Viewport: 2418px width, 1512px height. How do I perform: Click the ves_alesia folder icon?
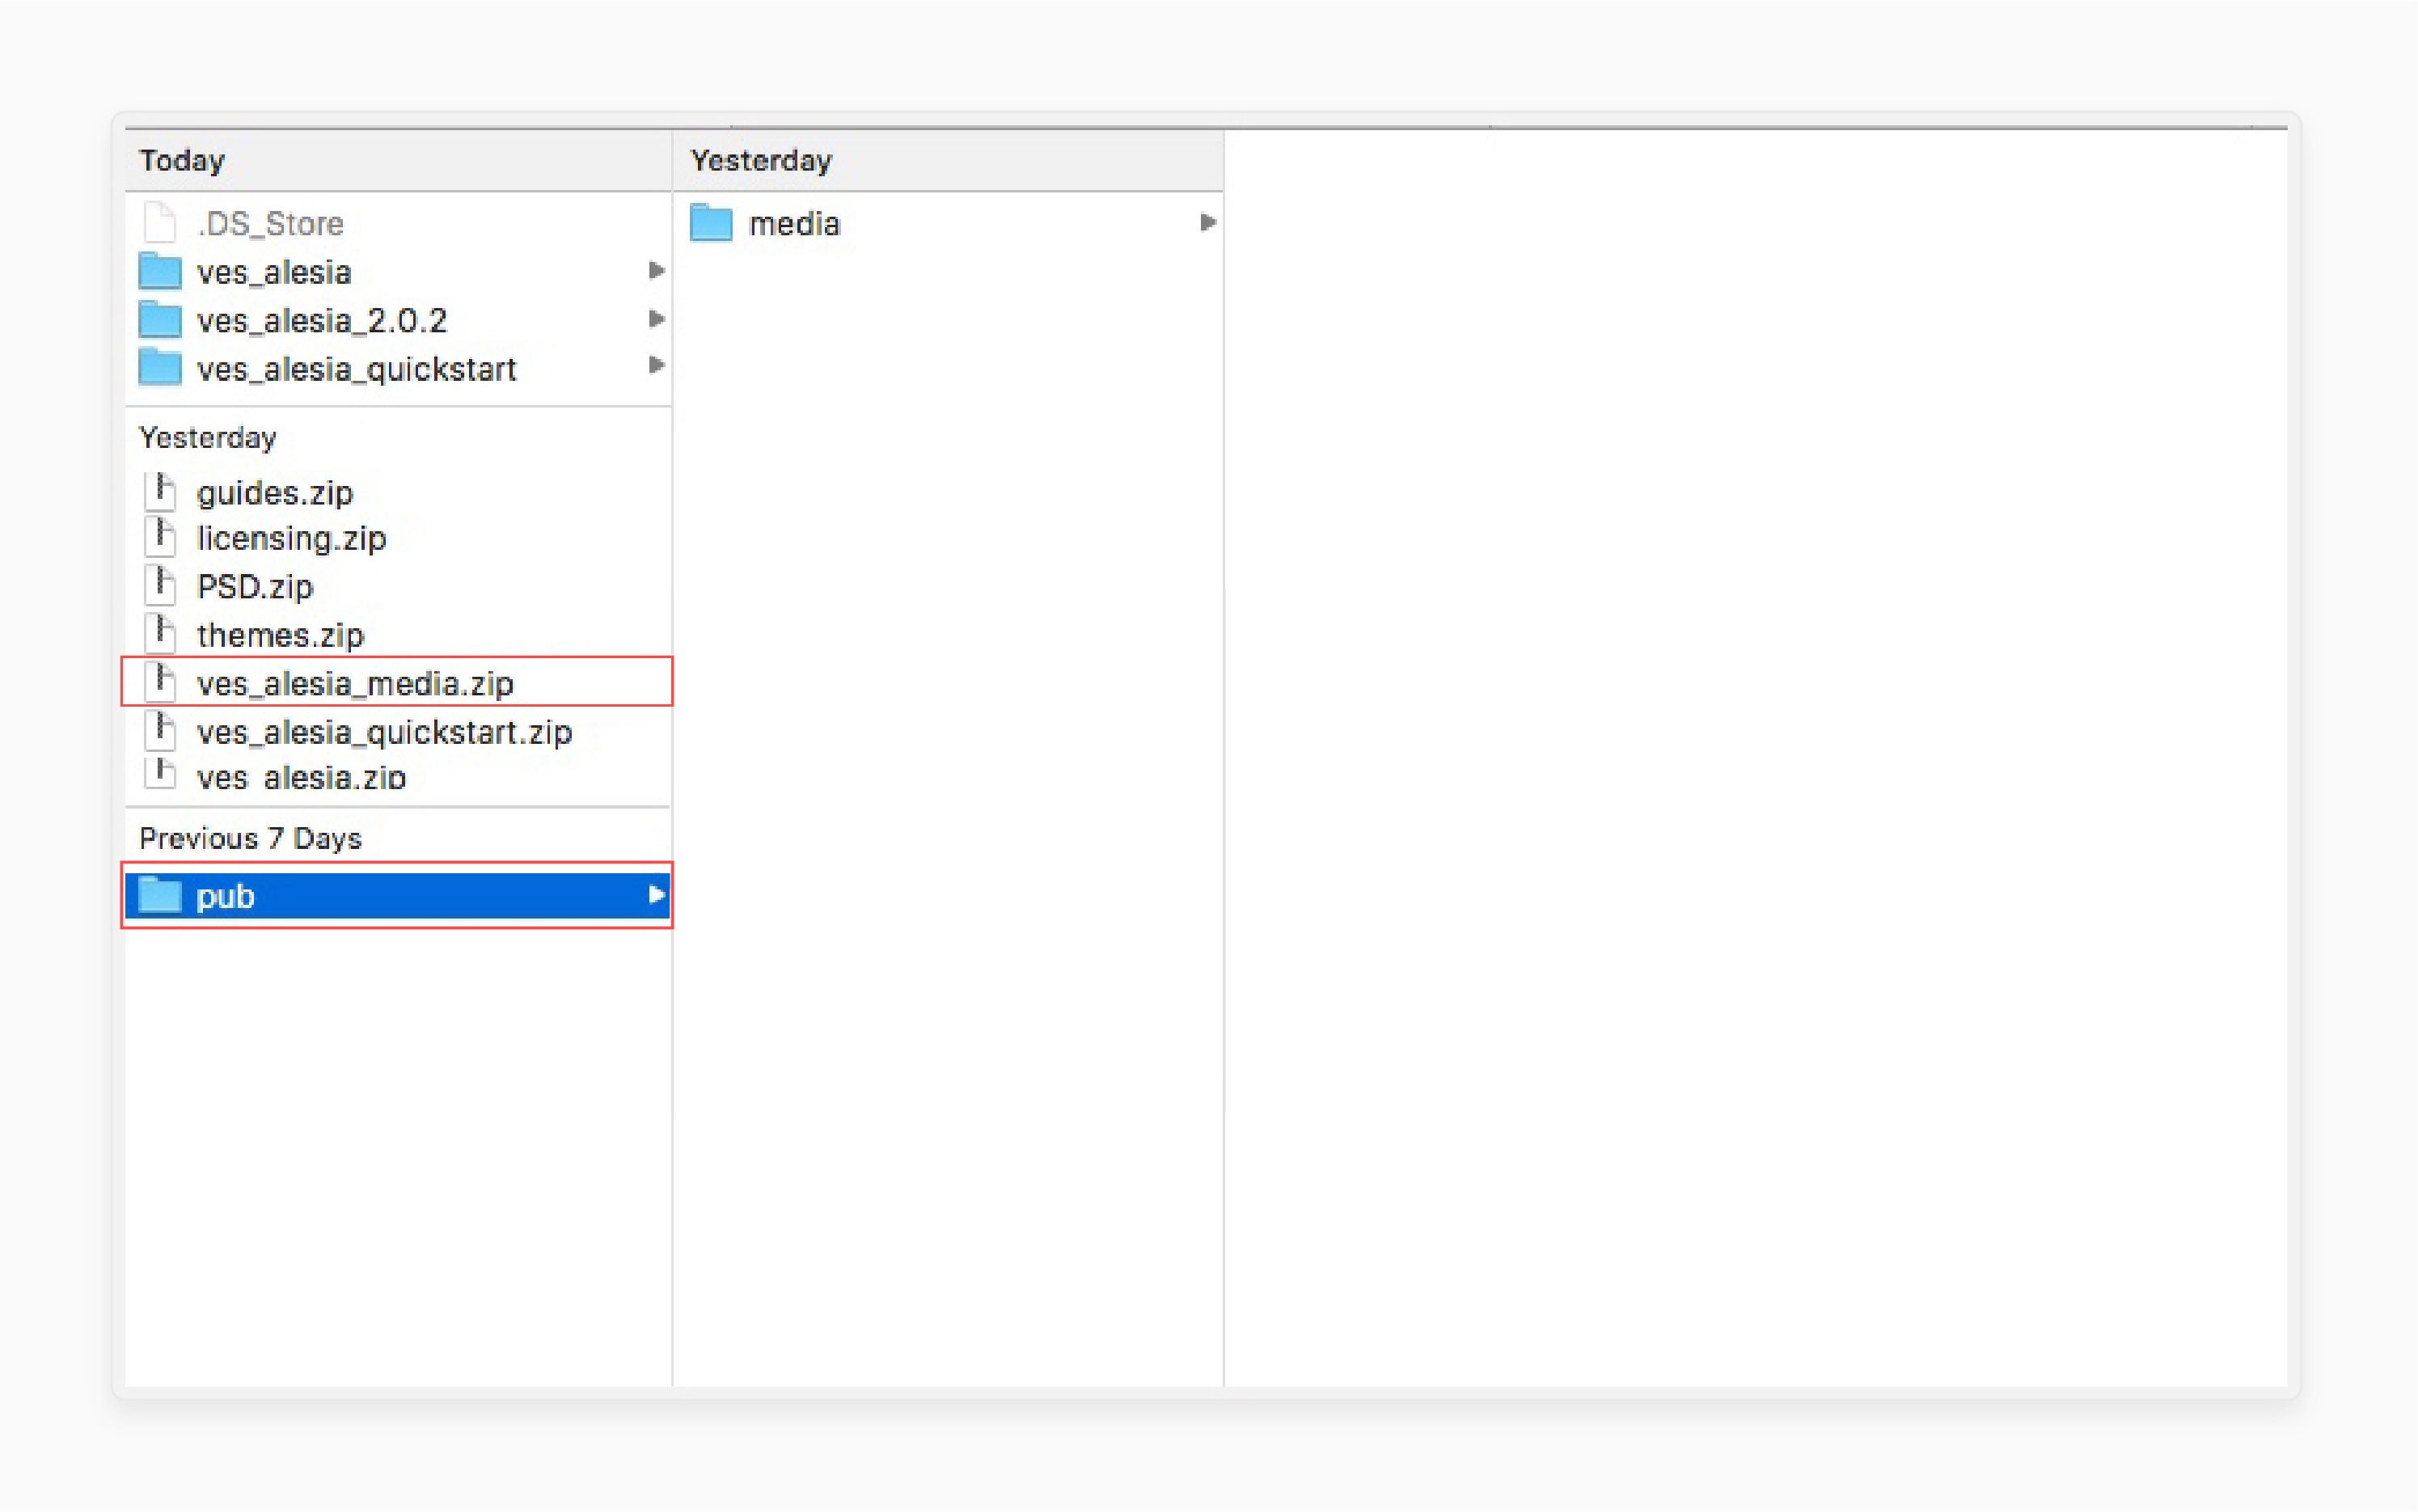160,270
